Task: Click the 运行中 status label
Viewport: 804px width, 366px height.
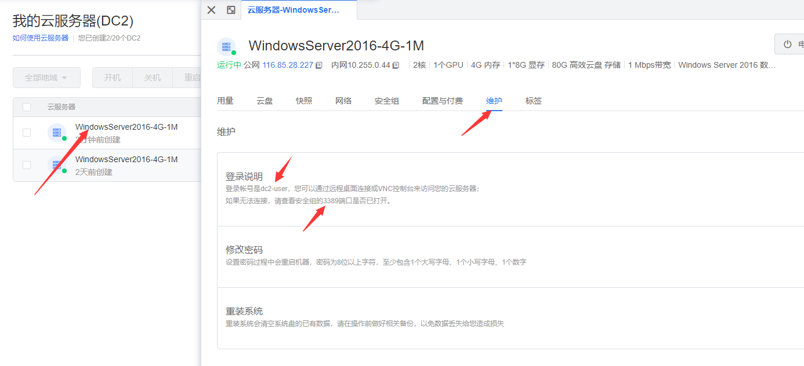Action: pyautogui.click(x=229, y=65)
